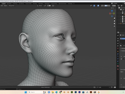The image size is (125, 94).
Task: Click the filter funnel icon near HUM search
Action: pos(112,87)
